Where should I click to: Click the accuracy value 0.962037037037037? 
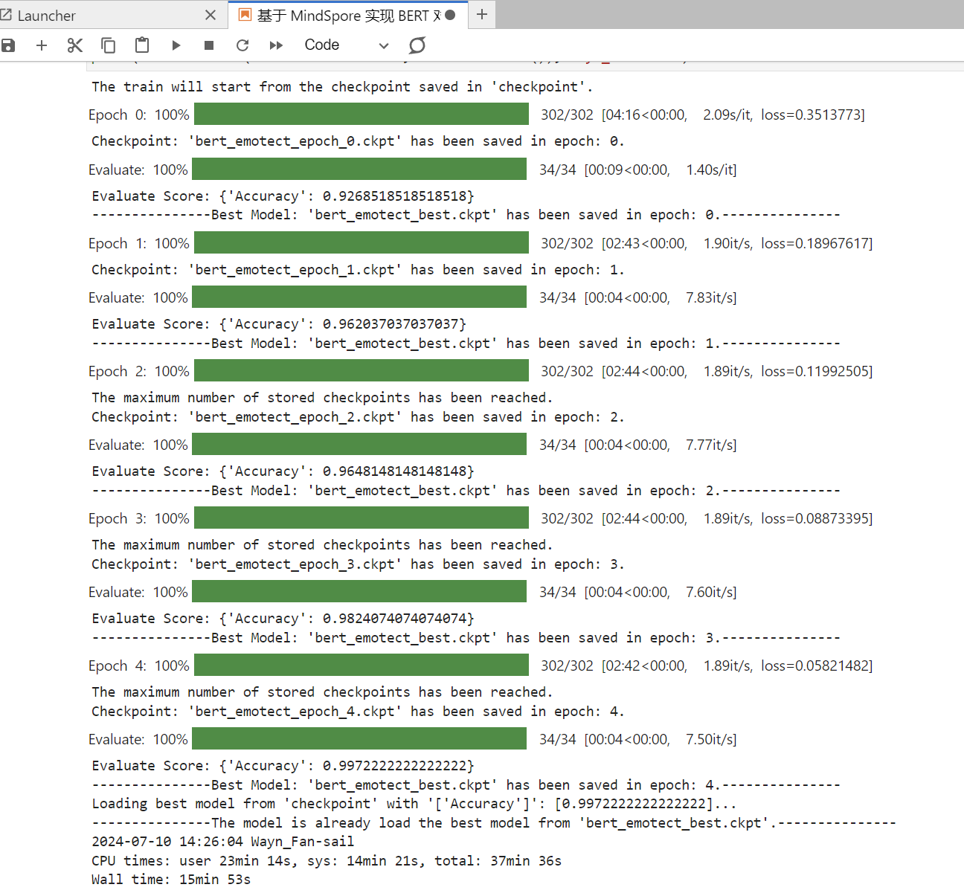point(391,324)
